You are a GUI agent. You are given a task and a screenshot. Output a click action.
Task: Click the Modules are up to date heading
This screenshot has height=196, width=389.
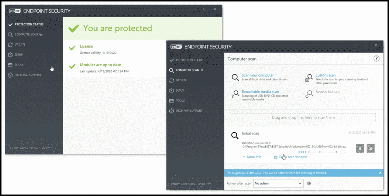(x=100, y=65)
